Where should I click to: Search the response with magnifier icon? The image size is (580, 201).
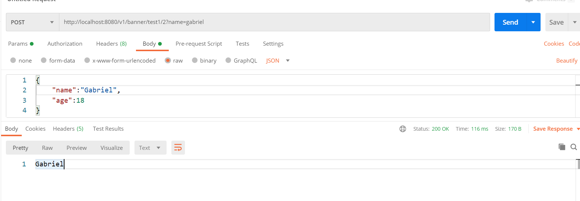tap(573, 147)
